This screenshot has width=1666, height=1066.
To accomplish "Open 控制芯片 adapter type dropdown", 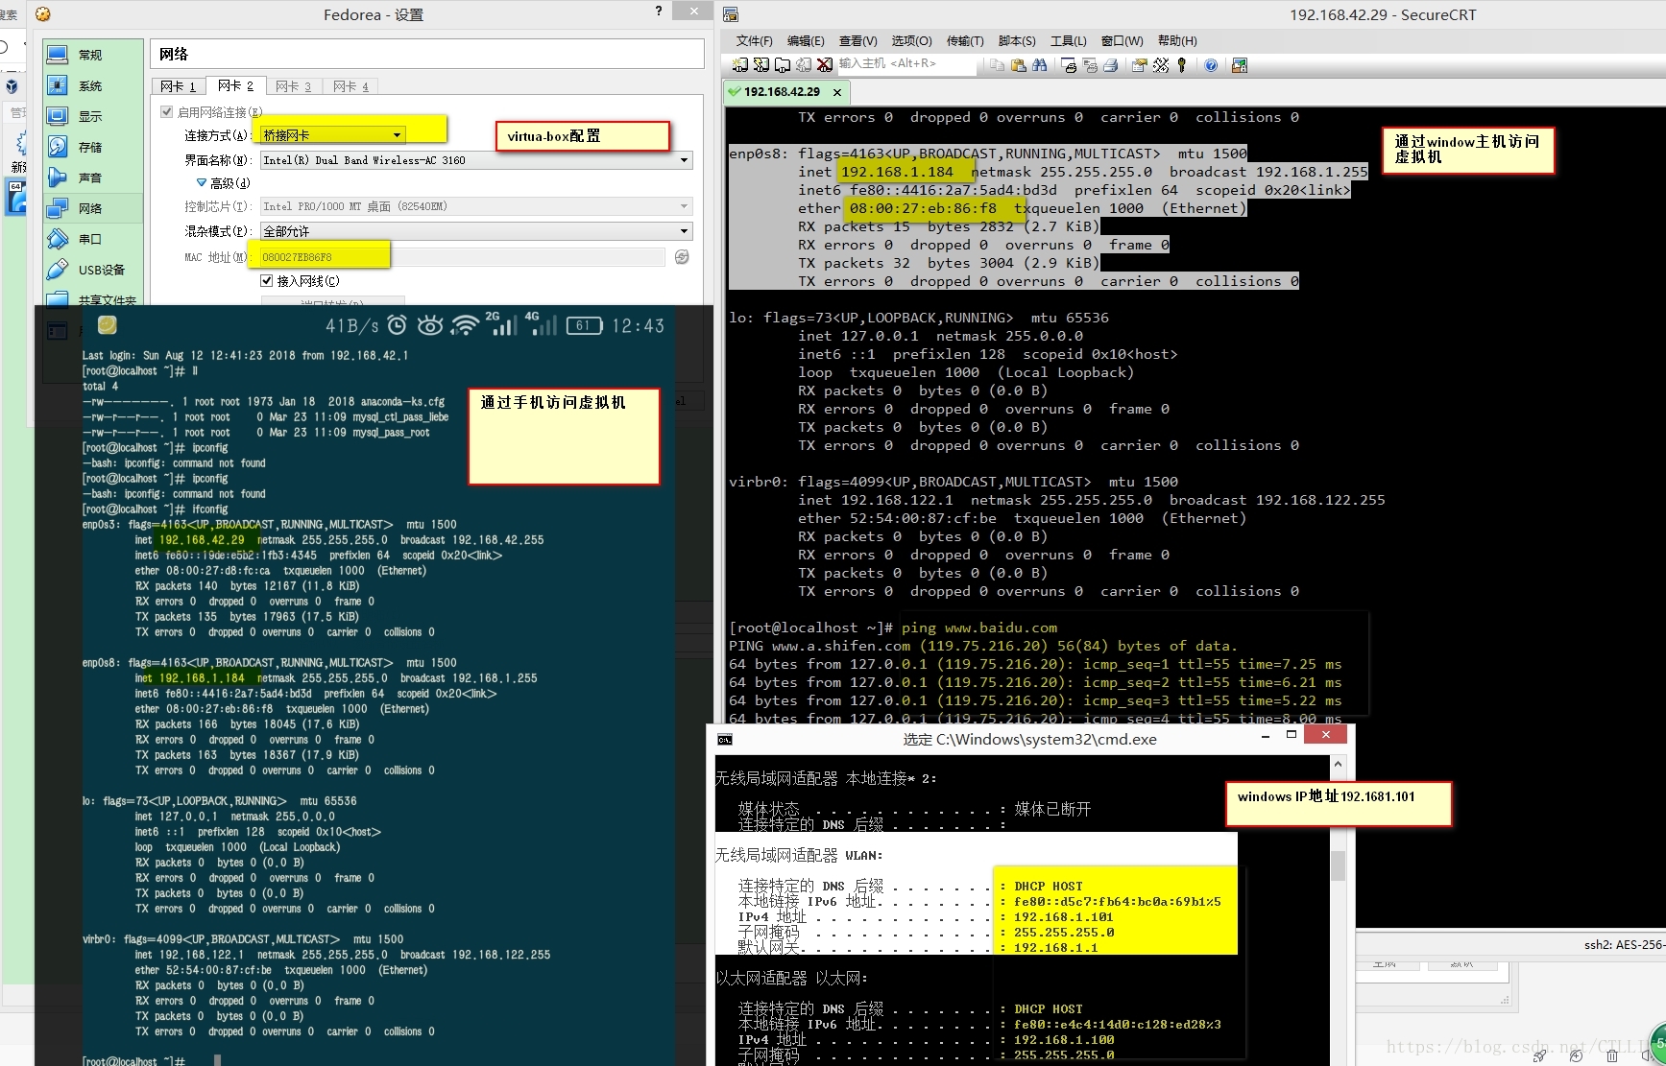I will tap(476, 206).
